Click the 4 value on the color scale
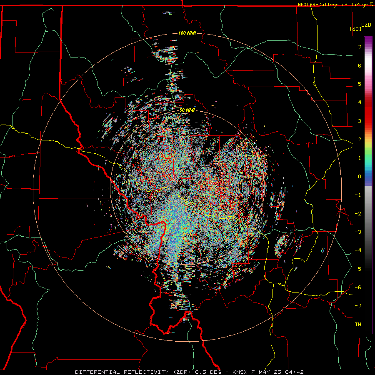The height and width of the screenshot is (375, 375). point(360,102)
